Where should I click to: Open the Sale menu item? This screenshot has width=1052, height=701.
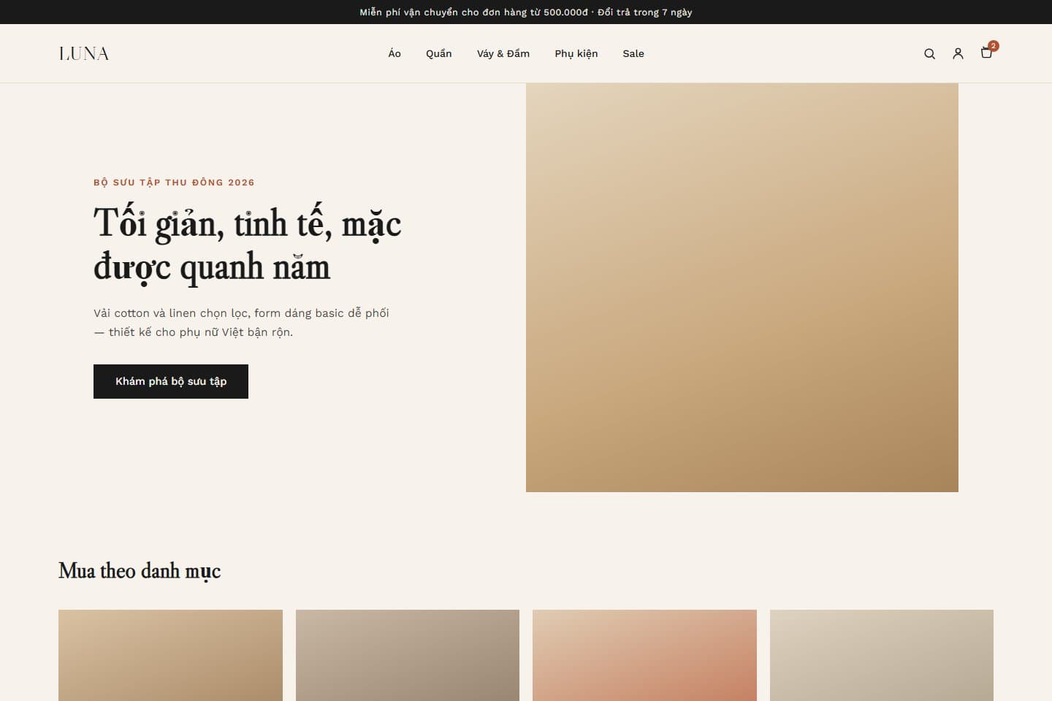[x=633, y=53]
